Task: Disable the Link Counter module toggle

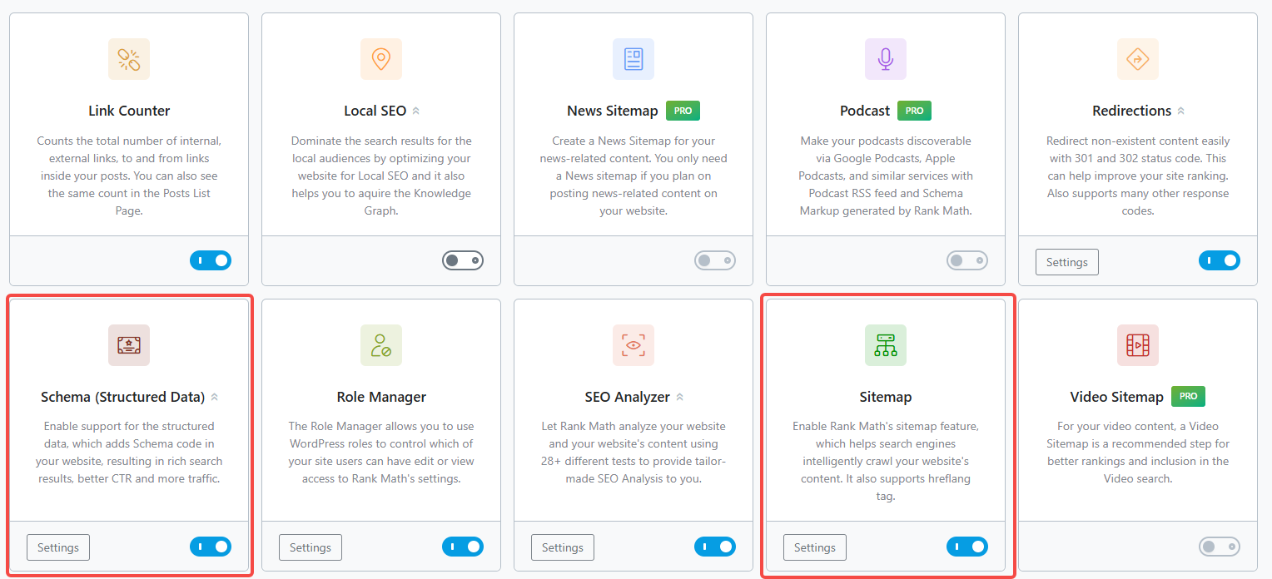Action: (211, 260)
